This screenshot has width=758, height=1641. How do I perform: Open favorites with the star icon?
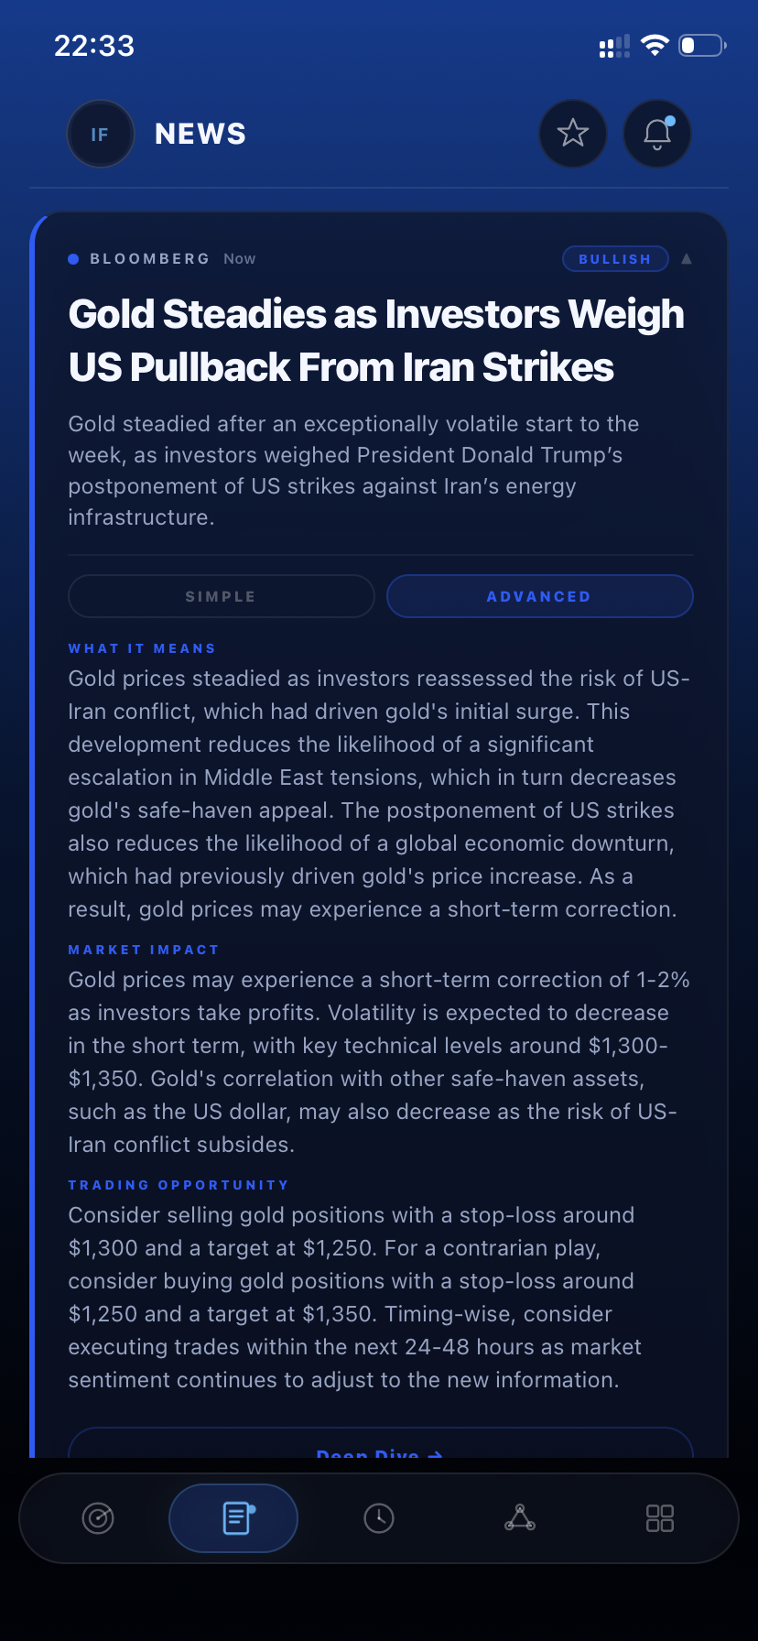tap(572, 133)
